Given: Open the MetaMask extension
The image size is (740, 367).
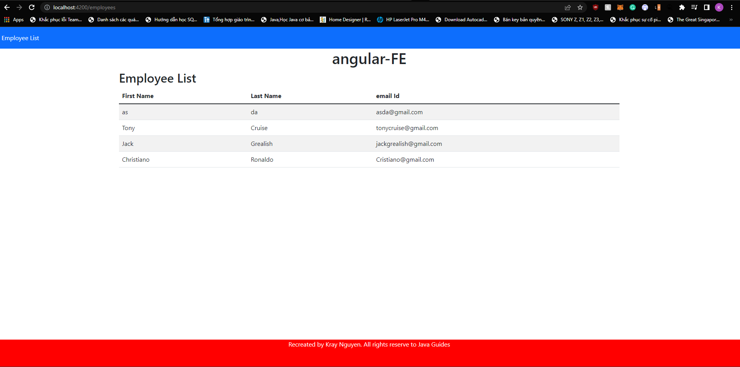Looking at the screenshot, I should click(620, 7).
